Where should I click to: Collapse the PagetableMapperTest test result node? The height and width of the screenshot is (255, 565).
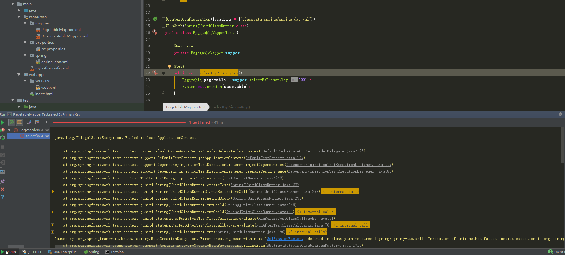(x=9, y=130)
